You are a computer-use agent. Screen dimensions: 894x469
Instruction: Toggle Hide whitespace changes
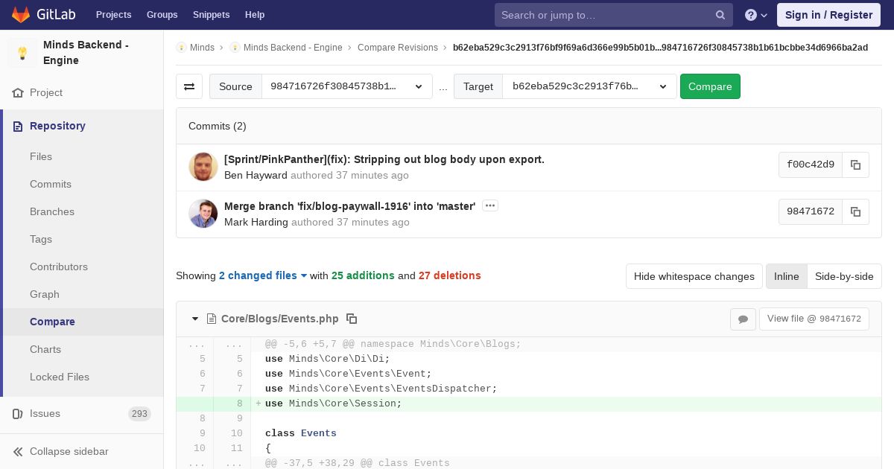(x=694, y=276)
